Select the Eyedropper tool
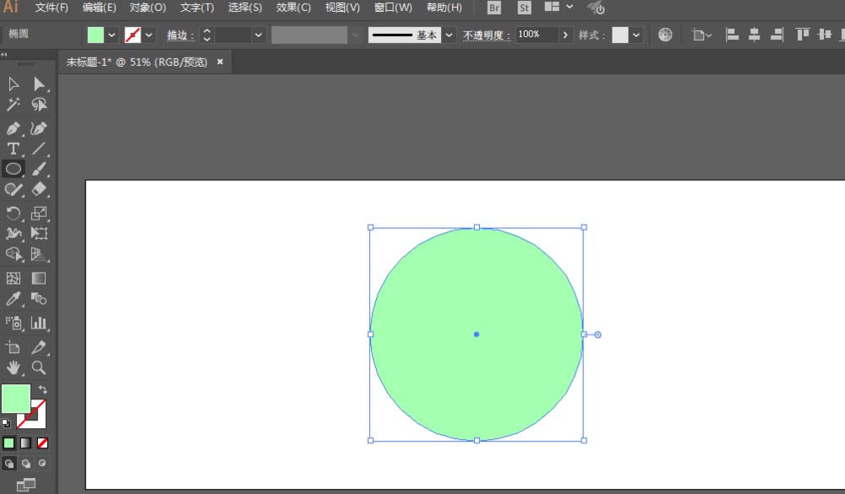The image size is (845, 494). pyautogui.click(x=14, y=299)
